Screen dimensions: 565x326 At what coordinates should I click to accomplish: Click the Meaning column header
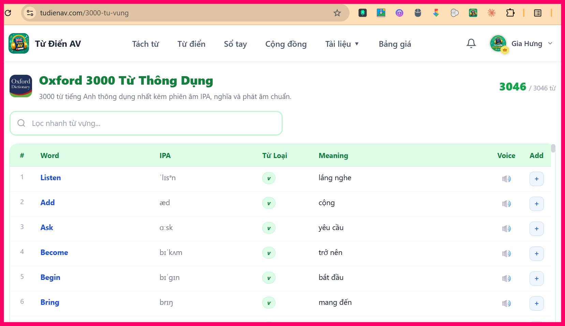click(x=333, y=156)
